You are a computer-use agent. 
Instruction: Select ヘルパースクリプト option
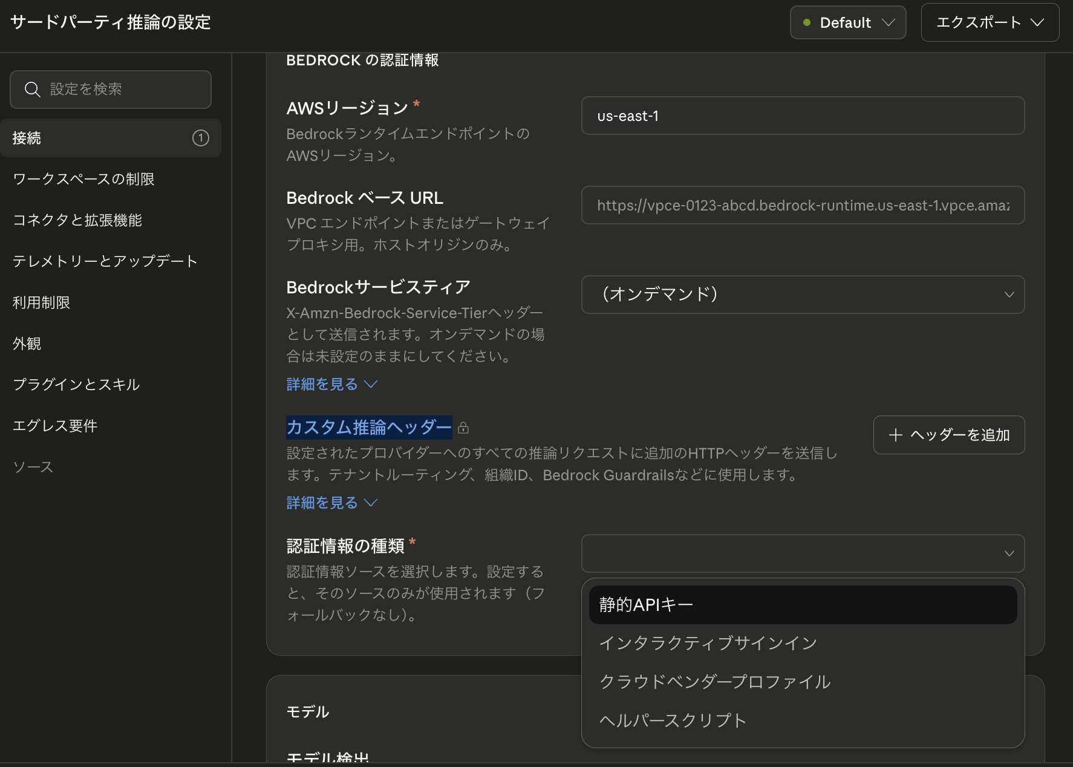pos(803,721)
